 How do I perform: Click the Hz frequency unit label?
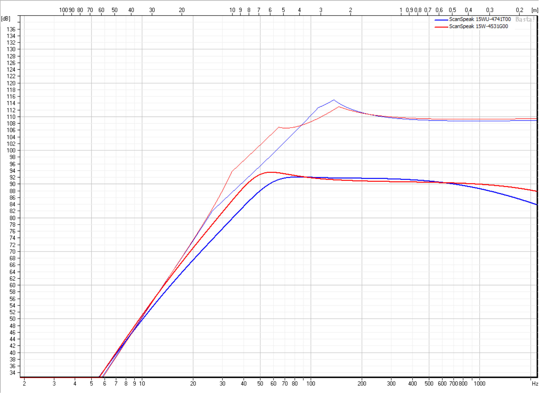coord(535,384)
